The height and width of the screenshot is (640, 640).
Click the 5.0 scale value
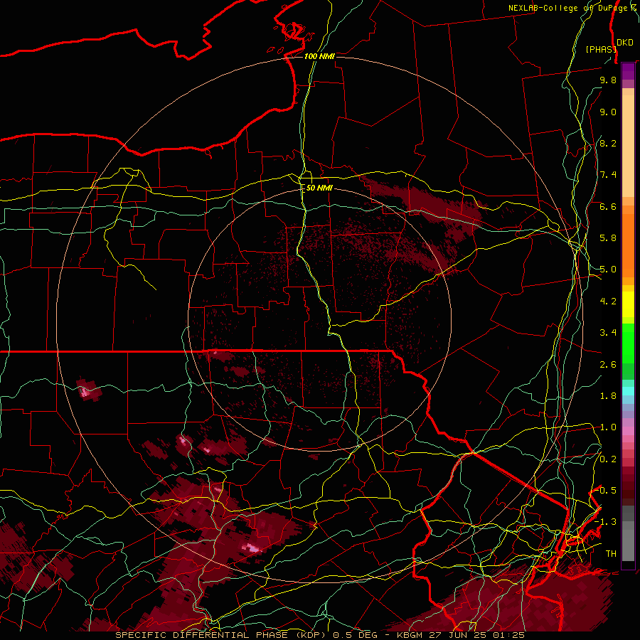pos(608,270)
